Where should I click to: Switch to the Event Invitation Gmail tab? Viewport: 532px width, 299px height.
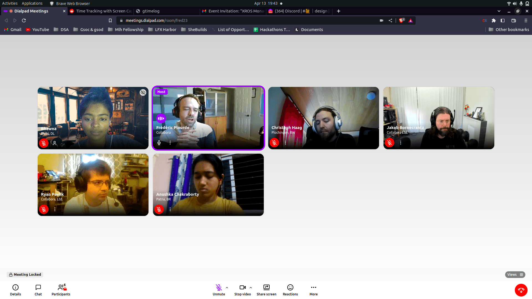[233, 11]
